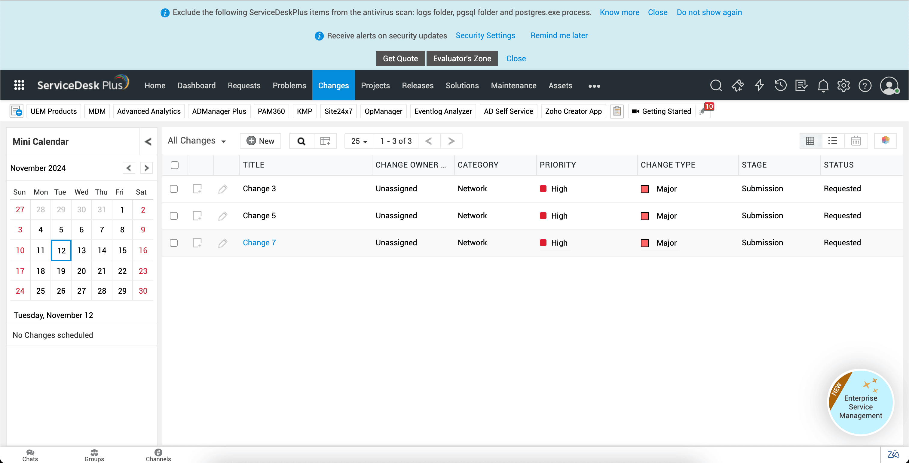Open the Change 7 link
This screenshot has width=909, height=463.
[x=259, y=242]
